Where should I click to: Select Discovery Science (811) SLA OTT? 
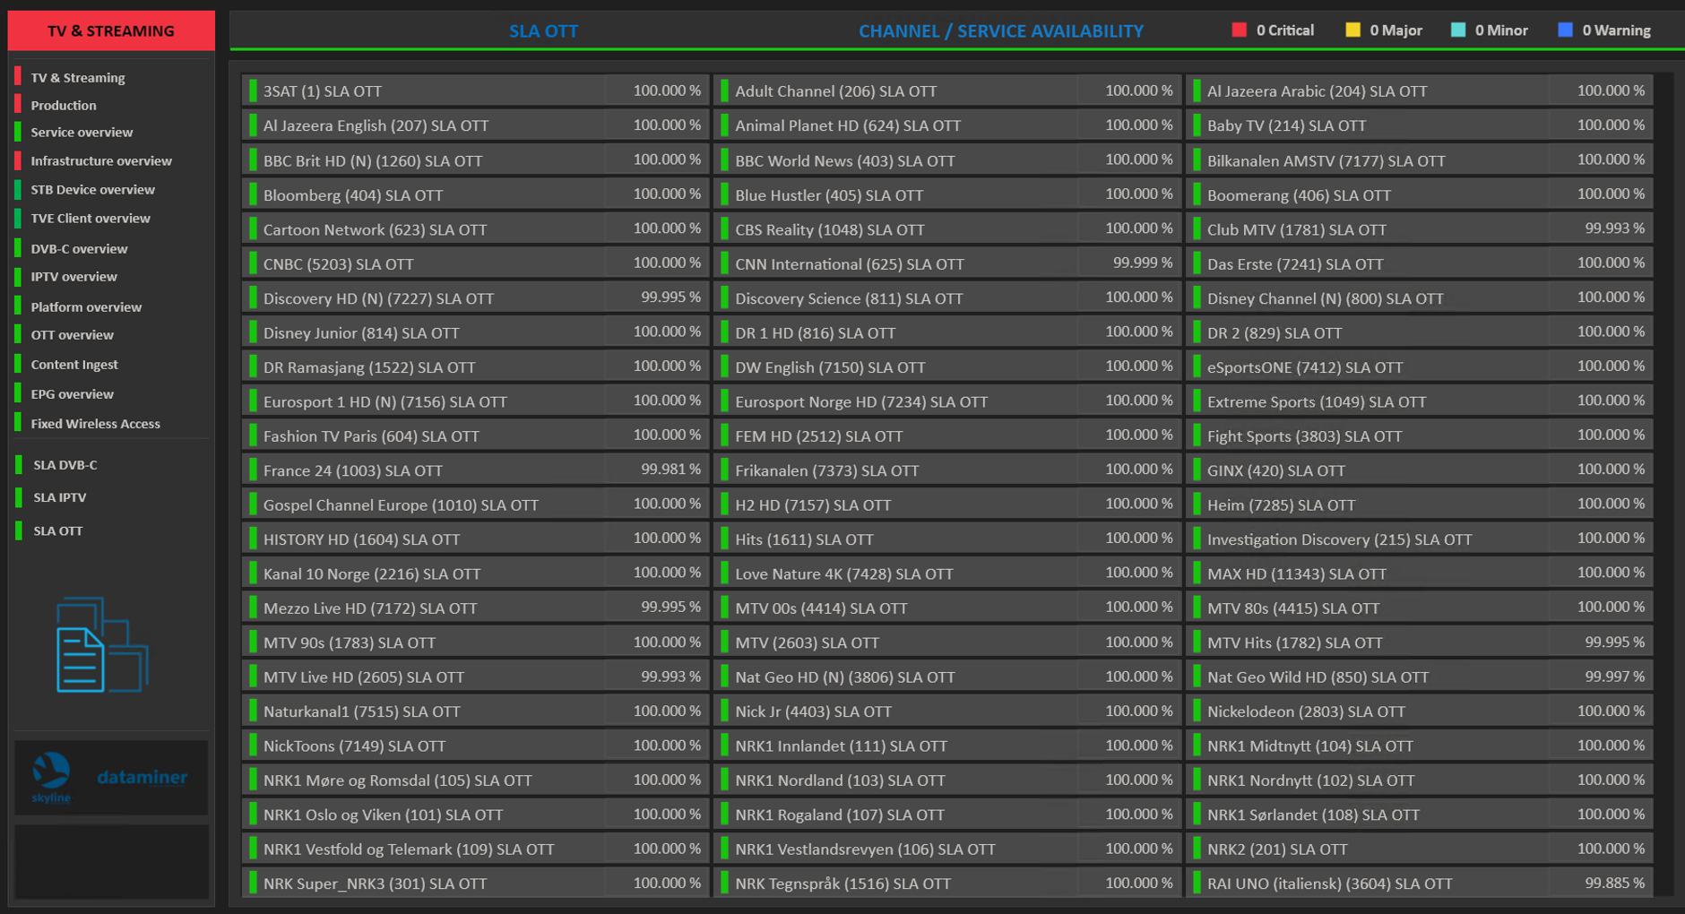[x=947, y=298]
